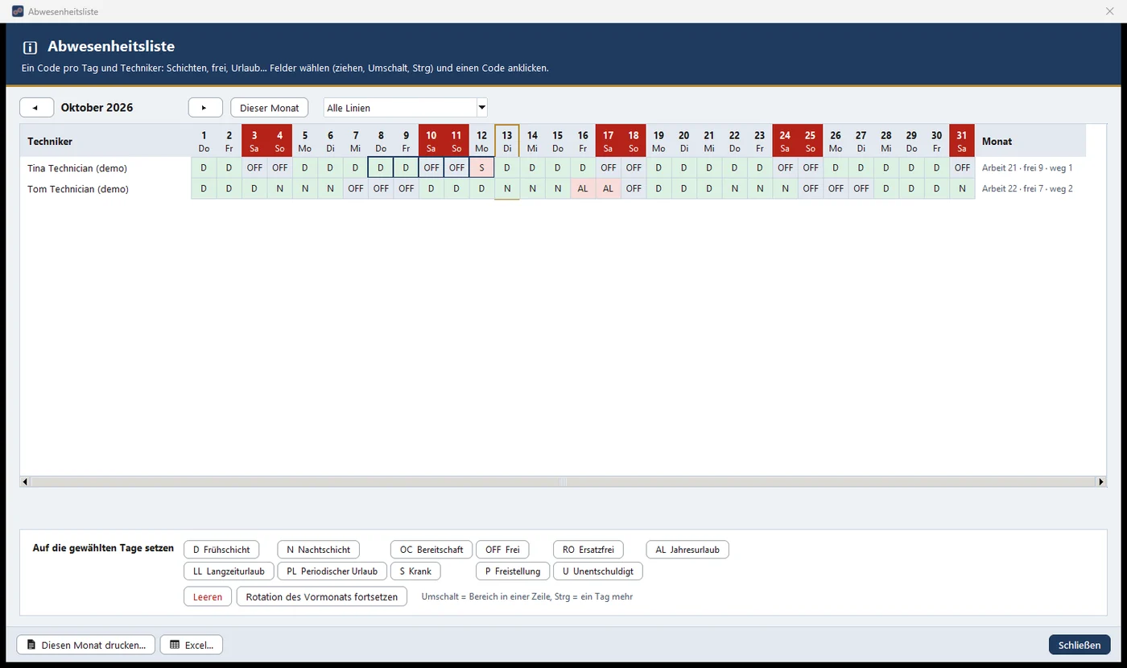Set selected days to D Frühschicht
The width and height of the screenshot is (1127, 668).
221,550
